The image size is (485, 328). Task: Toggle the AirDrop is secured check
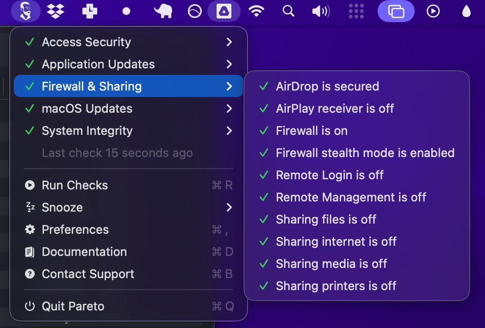click(x=357, y=86)
